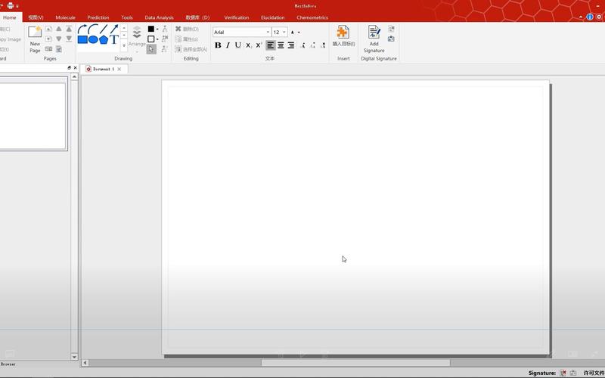Viewport: 605px width, 378px height.
Task: Toggle Bold formatting
Action: click(x=218, y=45)
